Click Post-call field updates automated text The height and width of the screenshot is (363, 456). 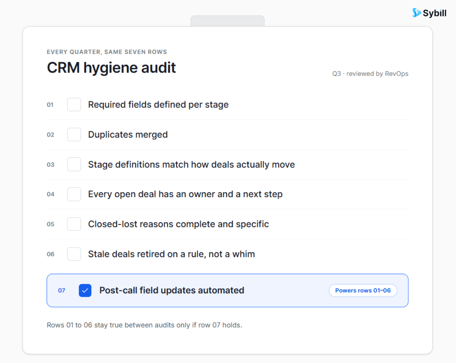172,290
